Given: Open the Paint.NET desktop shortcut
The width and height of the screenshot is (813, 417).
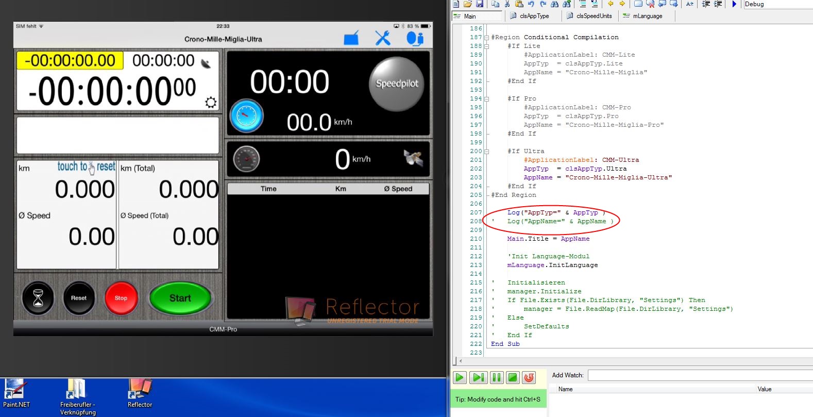Looking at the screenshot, I should 16,393.
